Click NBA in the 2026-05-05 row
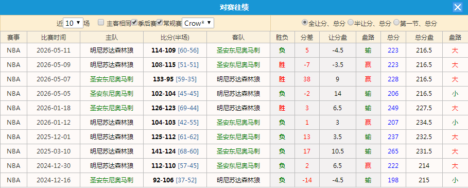Image resolution: width=468 pixels, height=188 pixels. coord(13,94)
